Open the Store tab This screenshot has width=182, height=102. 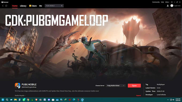(x=33, y=6)
